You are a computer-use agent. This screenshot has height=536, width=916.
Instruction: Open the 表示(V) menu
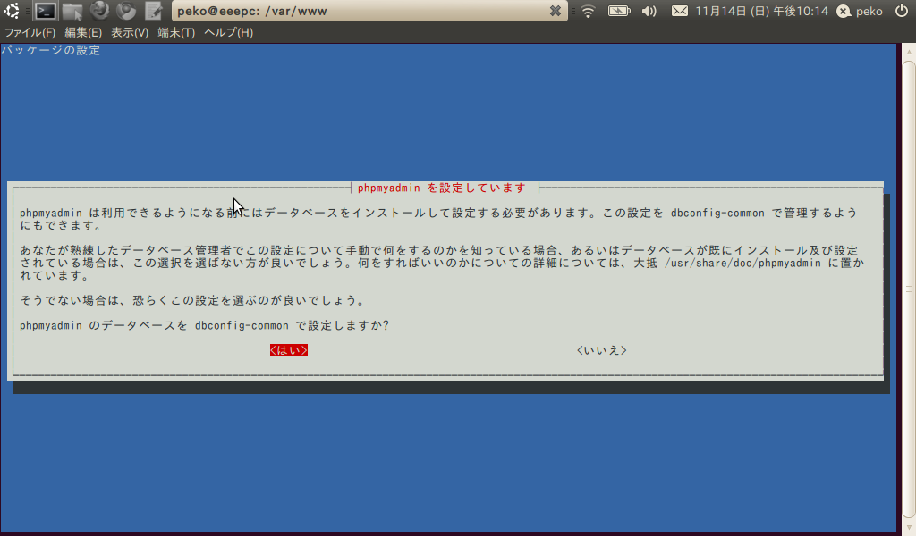[x=130, y=33]
